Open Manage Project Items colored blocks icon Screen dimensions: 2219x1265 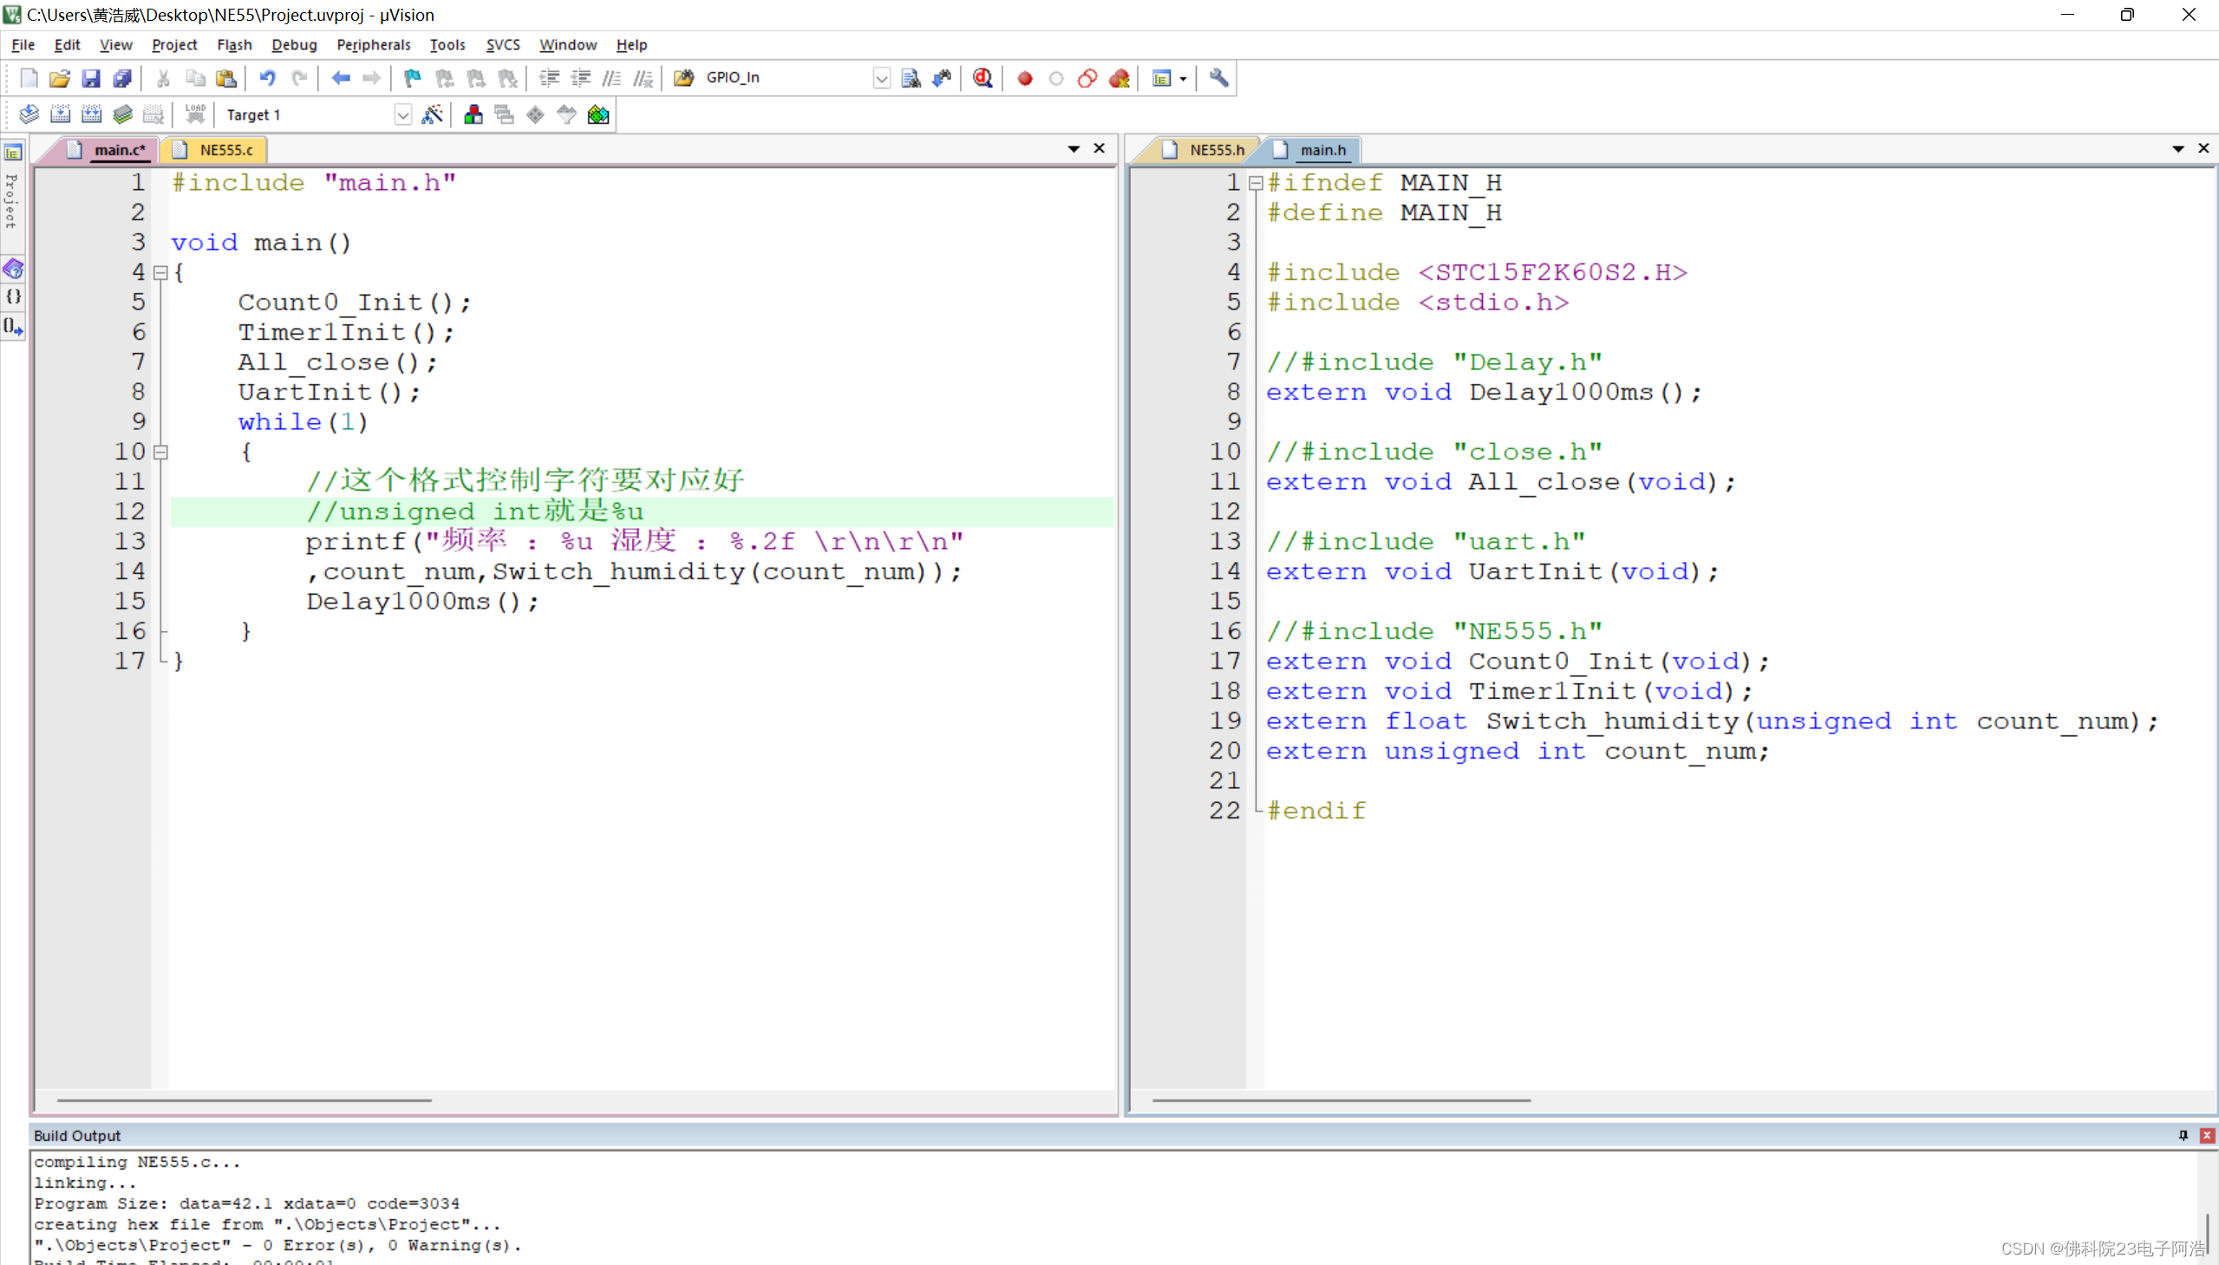coord(473,114)
